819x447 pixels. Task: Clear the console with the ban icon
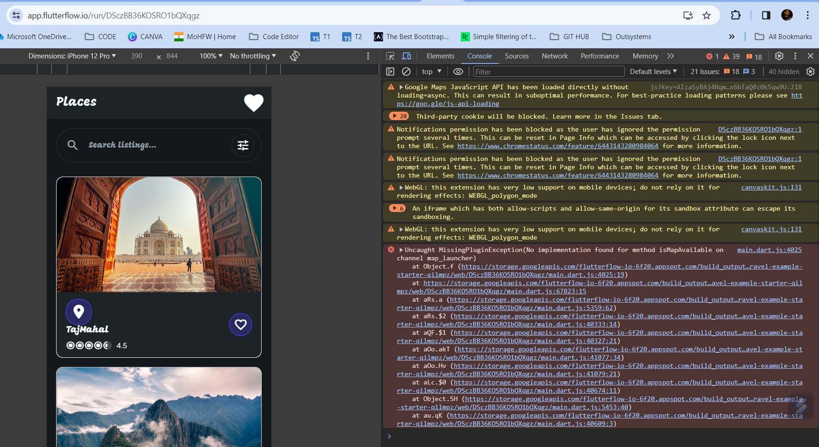406,71
